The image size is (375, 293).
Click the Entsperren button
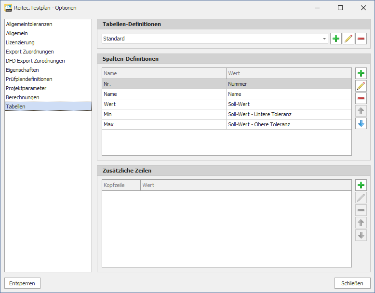coord(22,283)
